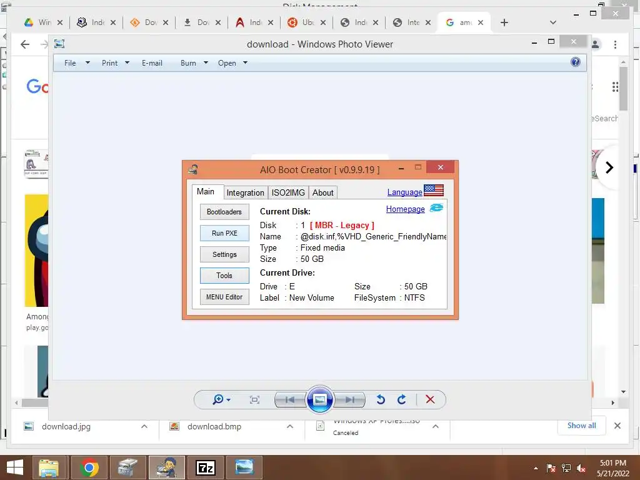The image size is (640, 480).
Task: Click the E-mail menu item
Action: [152, 63]
